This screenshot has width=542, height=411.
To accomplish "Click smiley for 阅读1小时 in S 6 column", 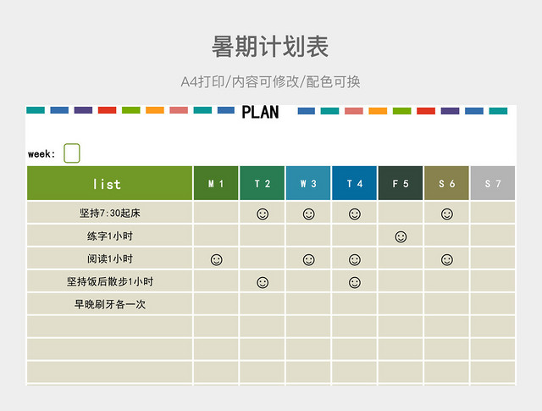I will coord(447,259).
